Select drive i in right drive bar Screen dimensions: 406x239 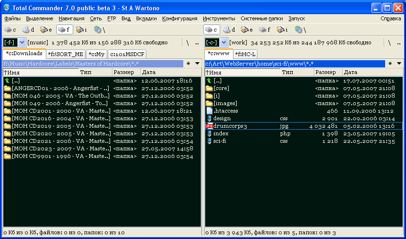point(282,30)
